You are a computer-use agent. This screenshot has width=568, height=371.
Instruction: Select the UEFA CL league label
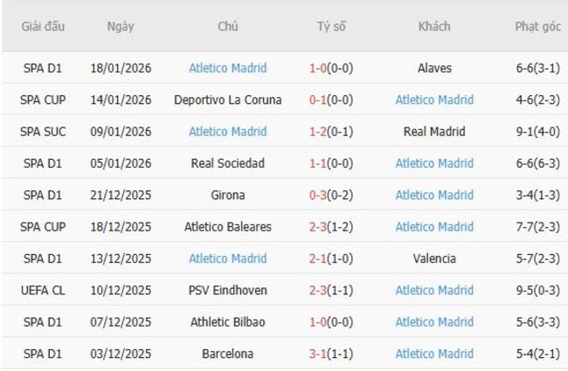(x=44, y=291)
